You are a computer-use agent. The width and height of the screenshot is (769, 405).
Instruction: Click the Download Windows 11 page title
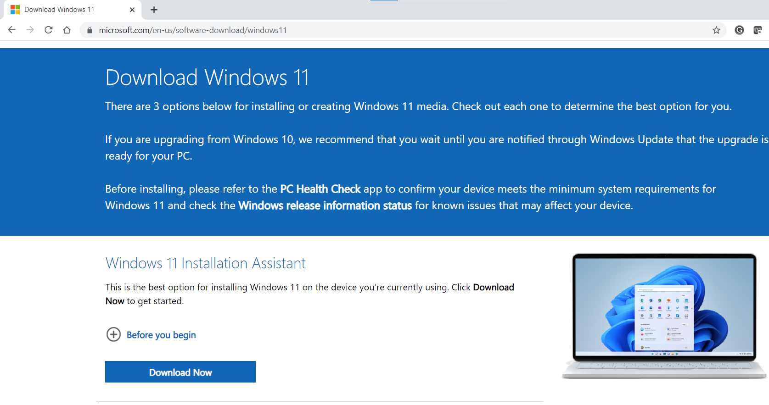coord(207,77)
